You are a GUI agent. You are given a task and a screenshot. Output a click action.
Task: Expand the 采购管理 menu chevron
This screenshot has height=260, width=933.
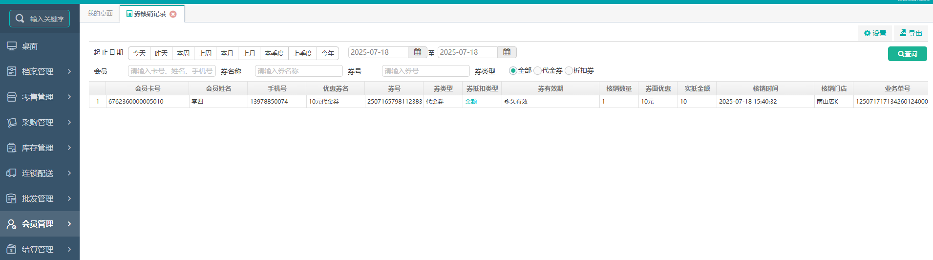point(69,122)
